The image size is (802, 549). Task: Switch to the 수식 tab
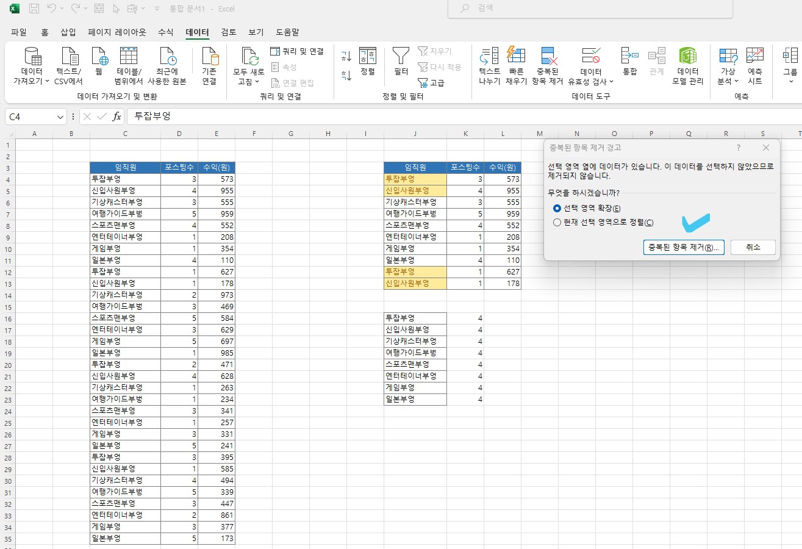(x=165, y=32)
